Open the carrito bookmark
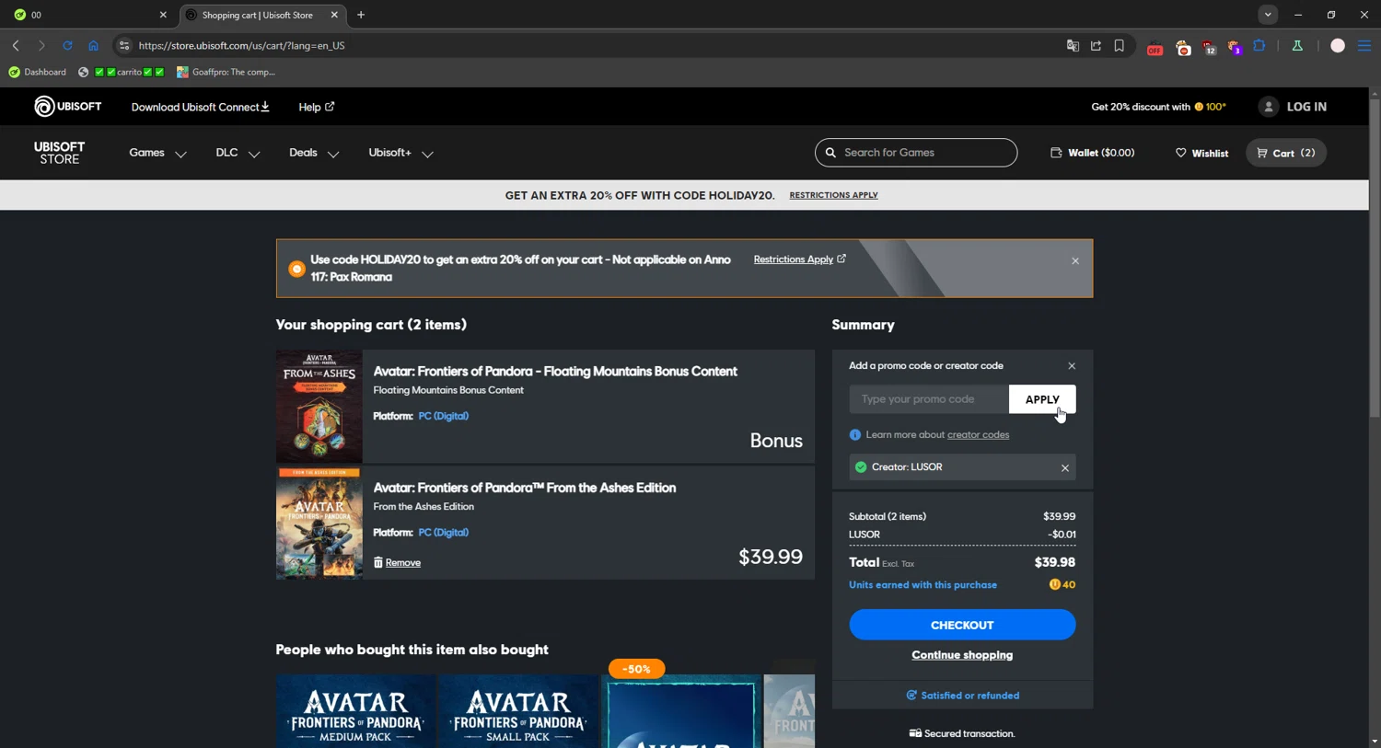Screen dimensions: 1381x748 pyautogui.click(x=122, y=72)
